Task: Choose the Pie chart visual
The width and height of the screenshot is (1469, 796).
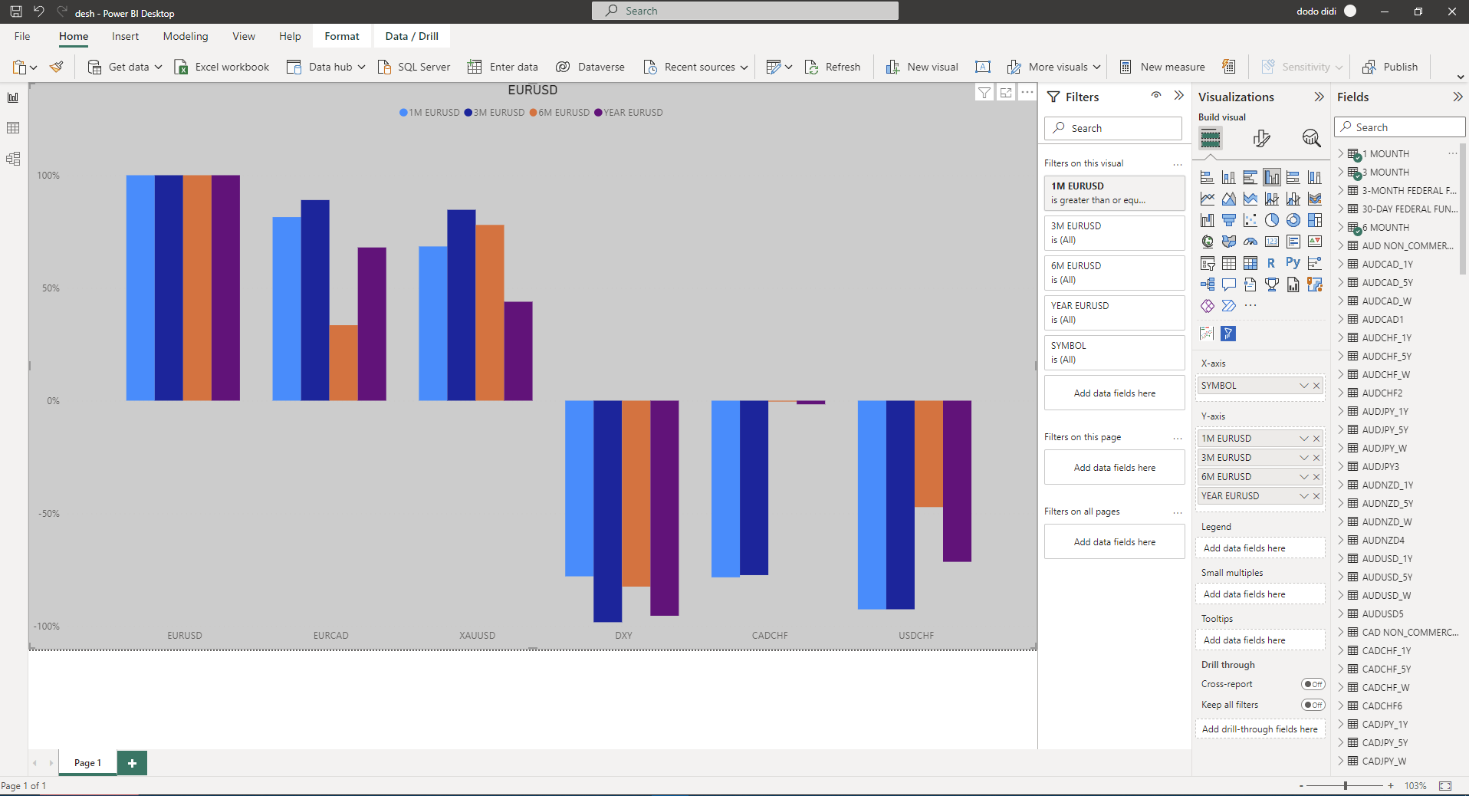Action: (1272, 220)
